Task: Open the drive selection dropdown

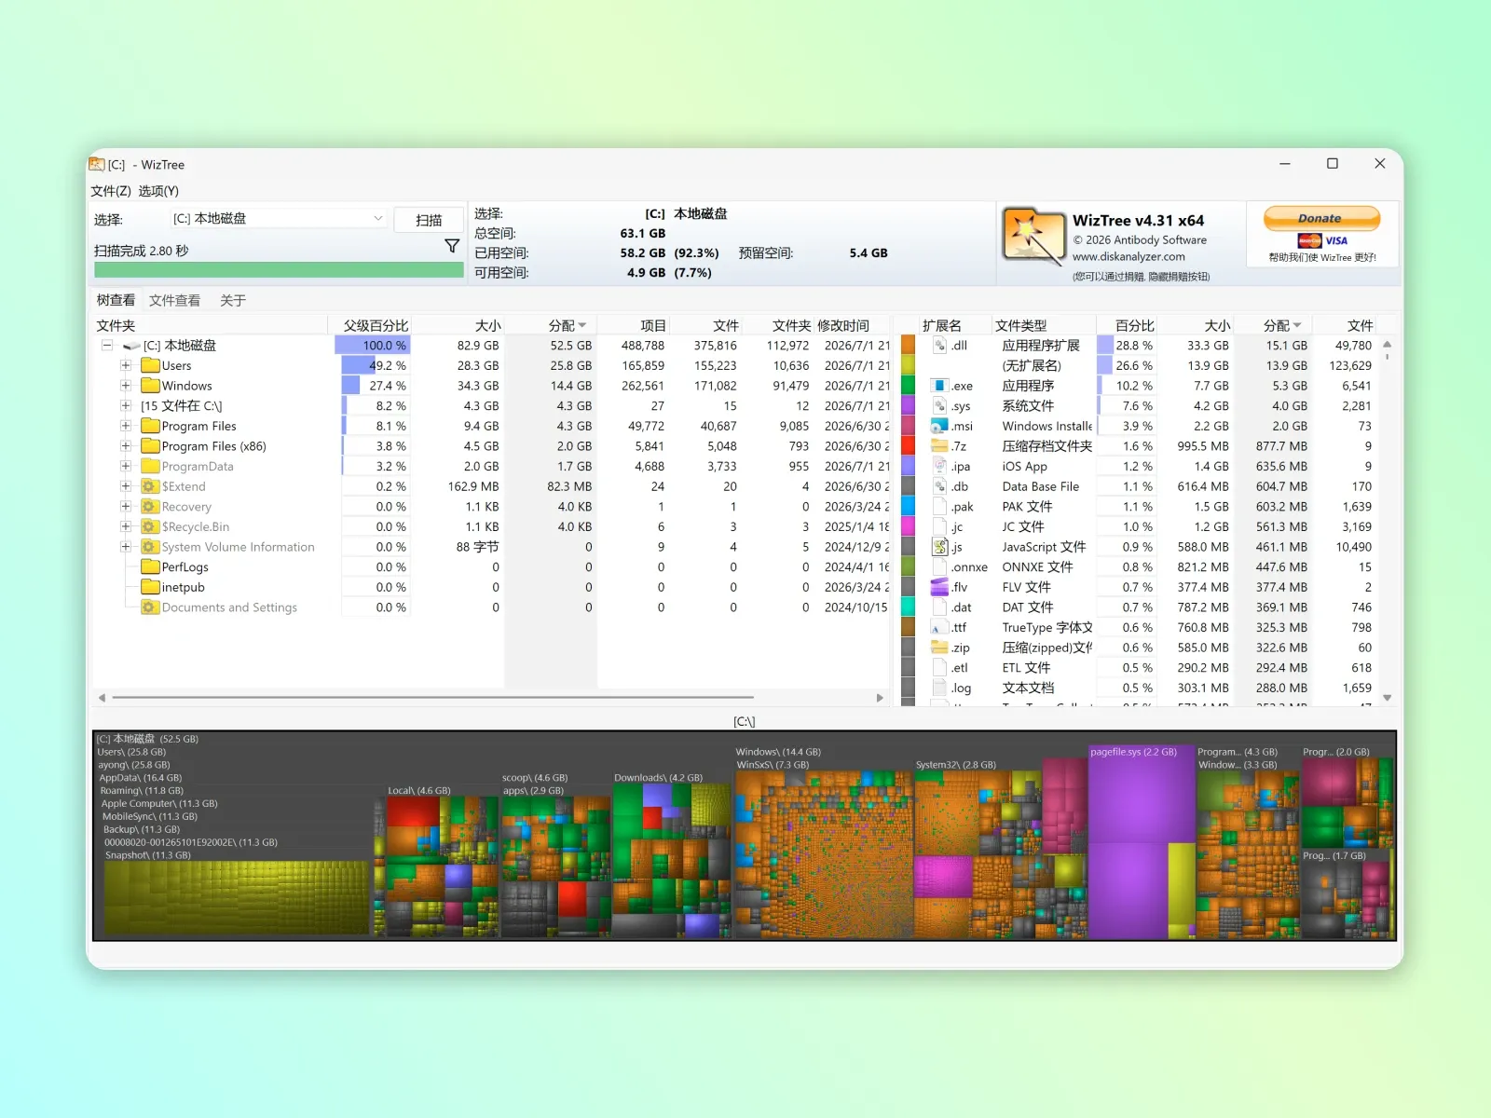Action: point(377,218)
